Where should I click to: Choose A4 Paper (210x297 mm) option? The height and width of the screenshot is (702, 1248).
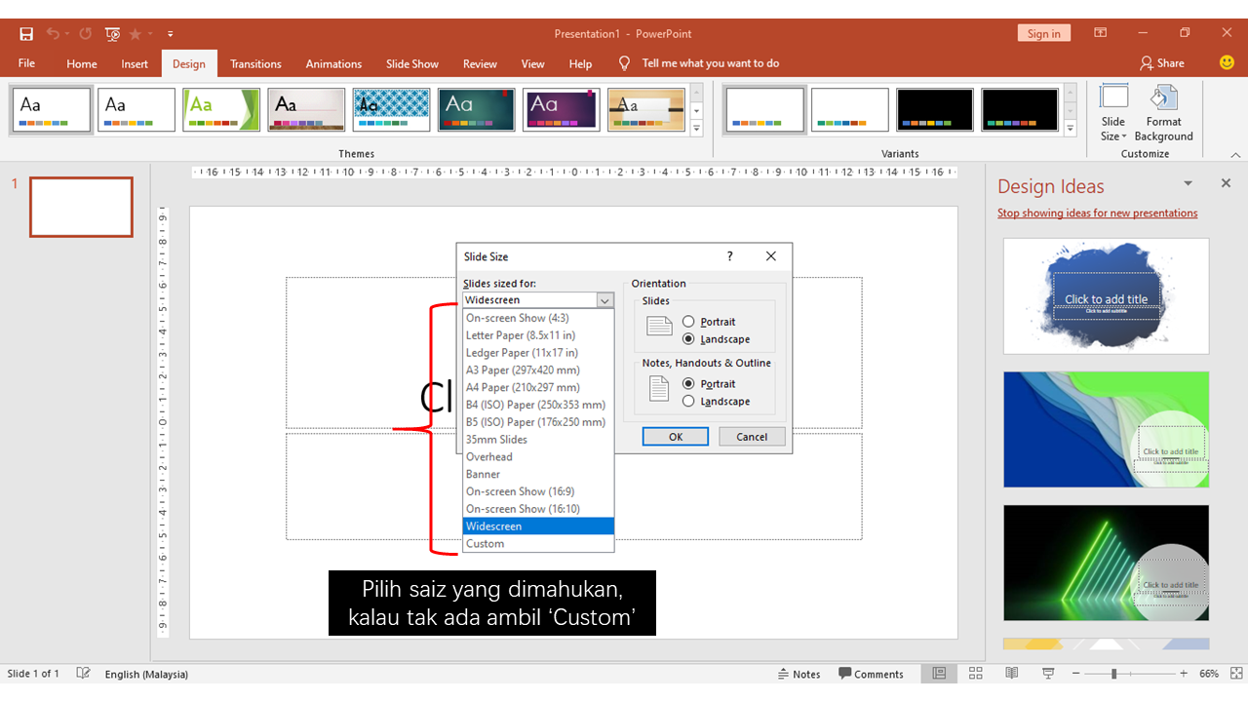pos(538,387)
